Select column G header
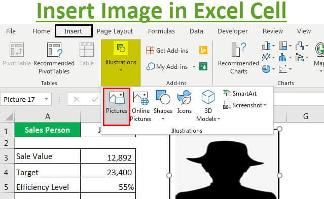324x199 pixels. (x=305, y=116)
